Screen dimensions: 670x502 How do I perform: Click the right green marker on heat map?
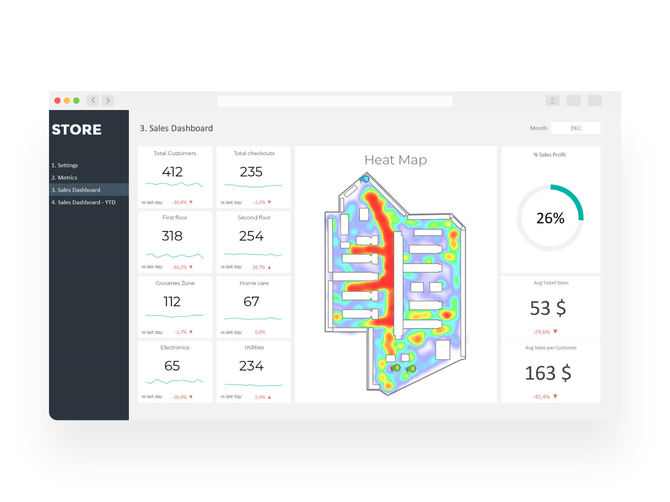point(412,369)
